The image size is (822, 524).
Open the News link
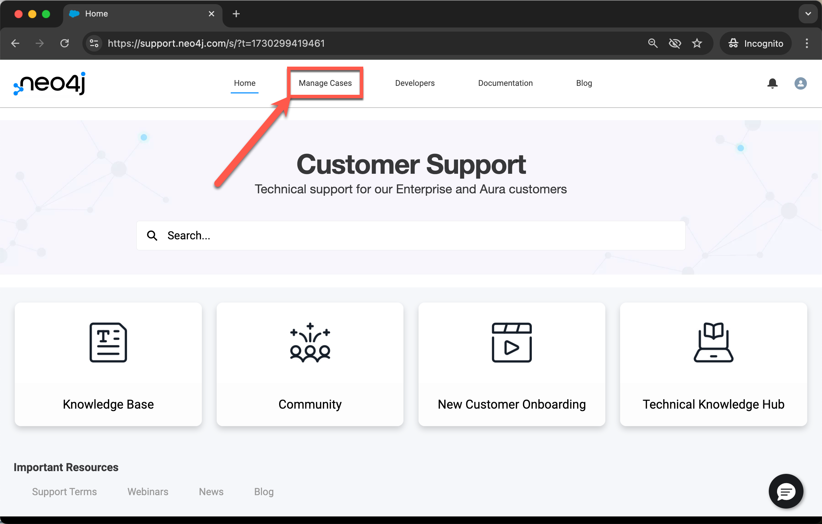[211, 492]
